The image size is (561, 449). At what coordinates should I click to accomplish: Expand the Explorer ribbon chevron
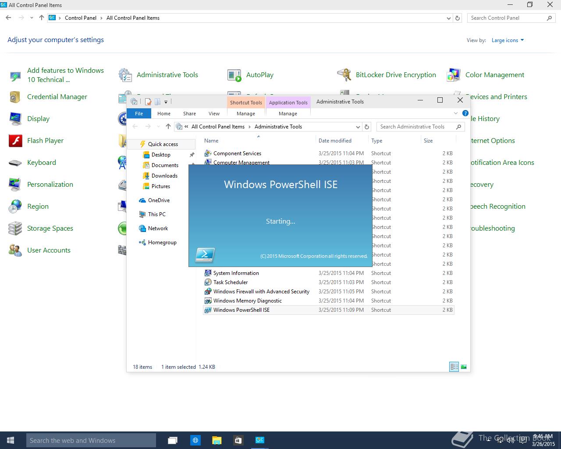pos(456,114)
